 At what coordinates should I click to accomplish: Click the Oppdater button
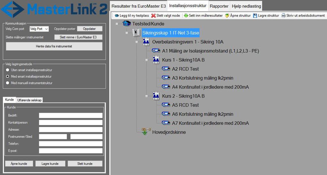89,29
